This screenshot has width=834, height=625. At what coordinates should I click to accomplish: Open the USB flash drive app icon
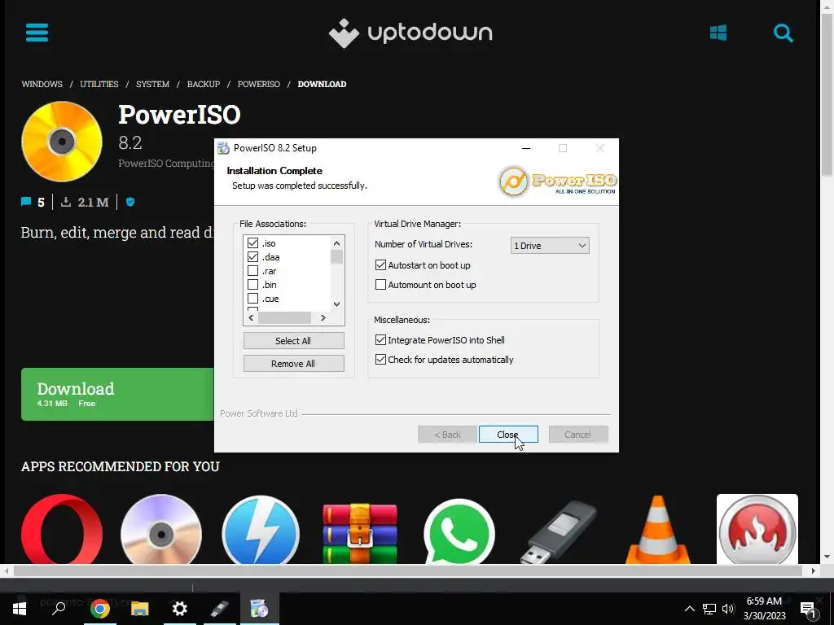tap(559, 531)
